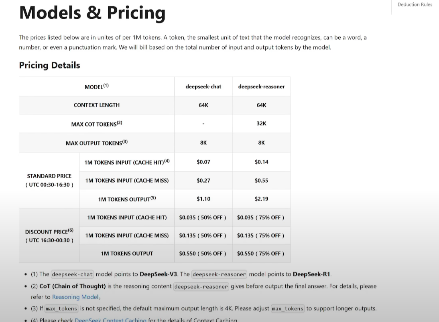Click the Models & Pricing page heading

point(92,13)
